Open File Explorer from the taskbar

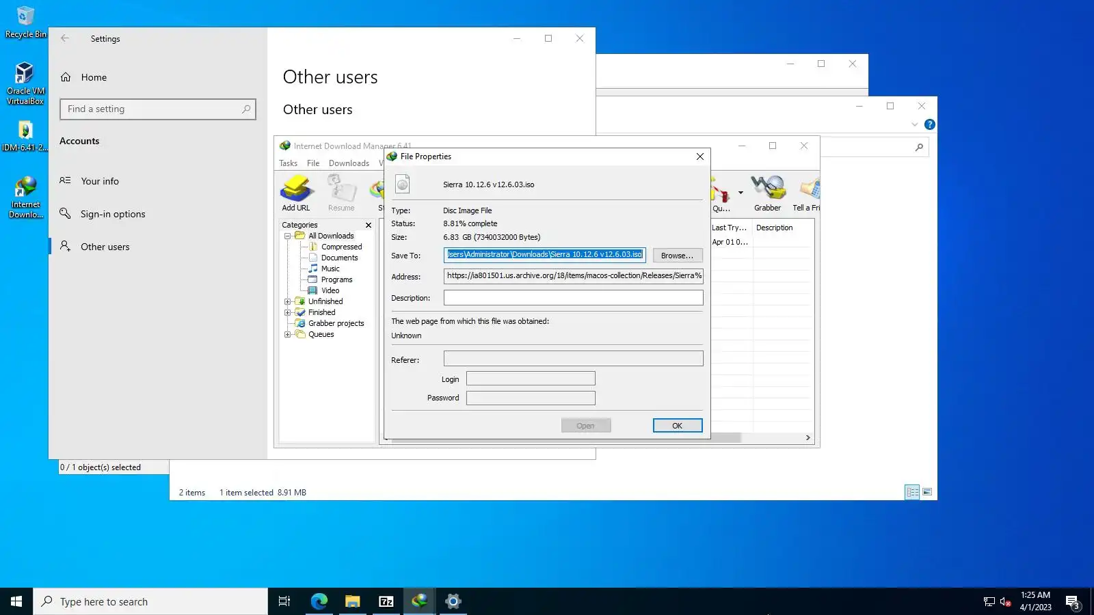click(352, 601)
